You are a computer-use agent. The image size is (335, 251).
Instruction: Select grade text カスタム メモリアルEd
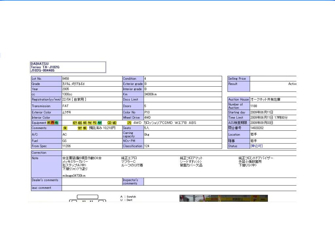[x=73, y=84]
